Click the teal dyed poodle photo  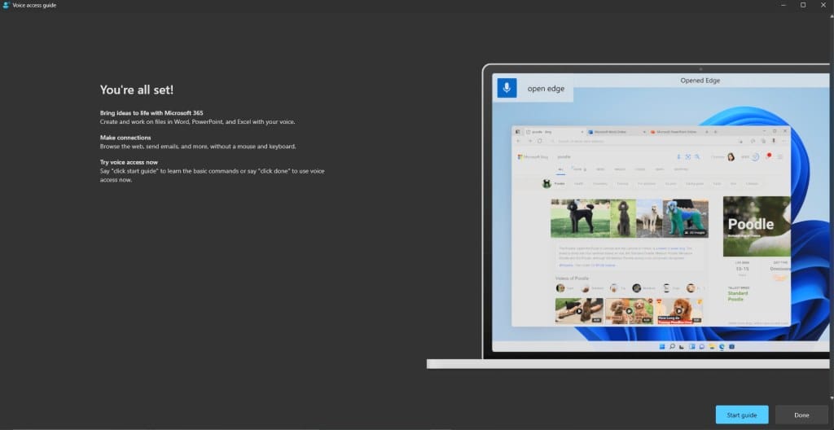tap(686, 218)
